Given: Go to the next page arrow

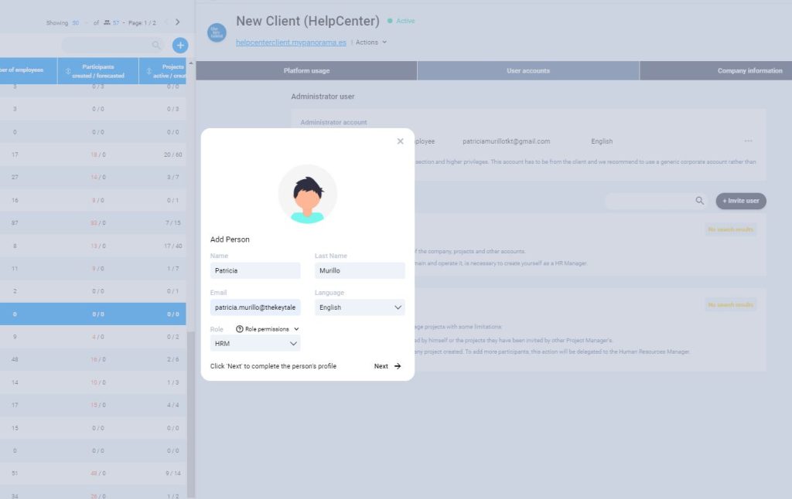Looking at the screenshot, I should coord(177,22).
